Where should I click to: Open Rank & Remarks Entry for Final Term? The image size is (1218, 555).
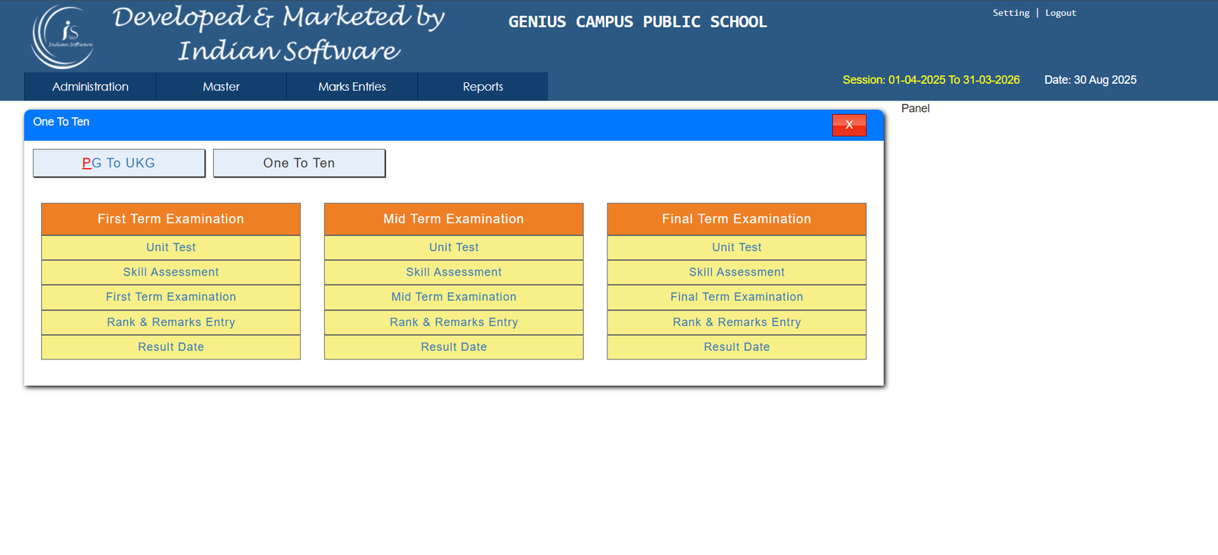tap(737, 322)
